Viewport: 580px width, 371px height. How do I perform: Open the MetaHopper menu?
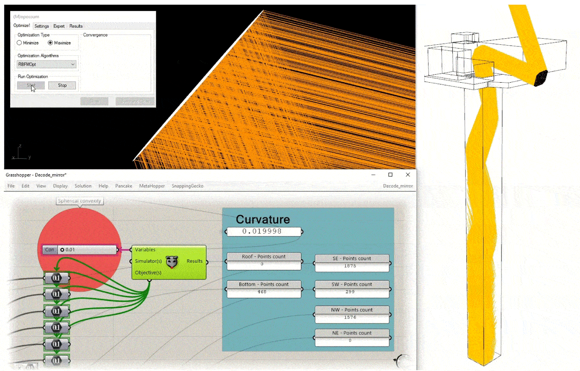(152, 186)
